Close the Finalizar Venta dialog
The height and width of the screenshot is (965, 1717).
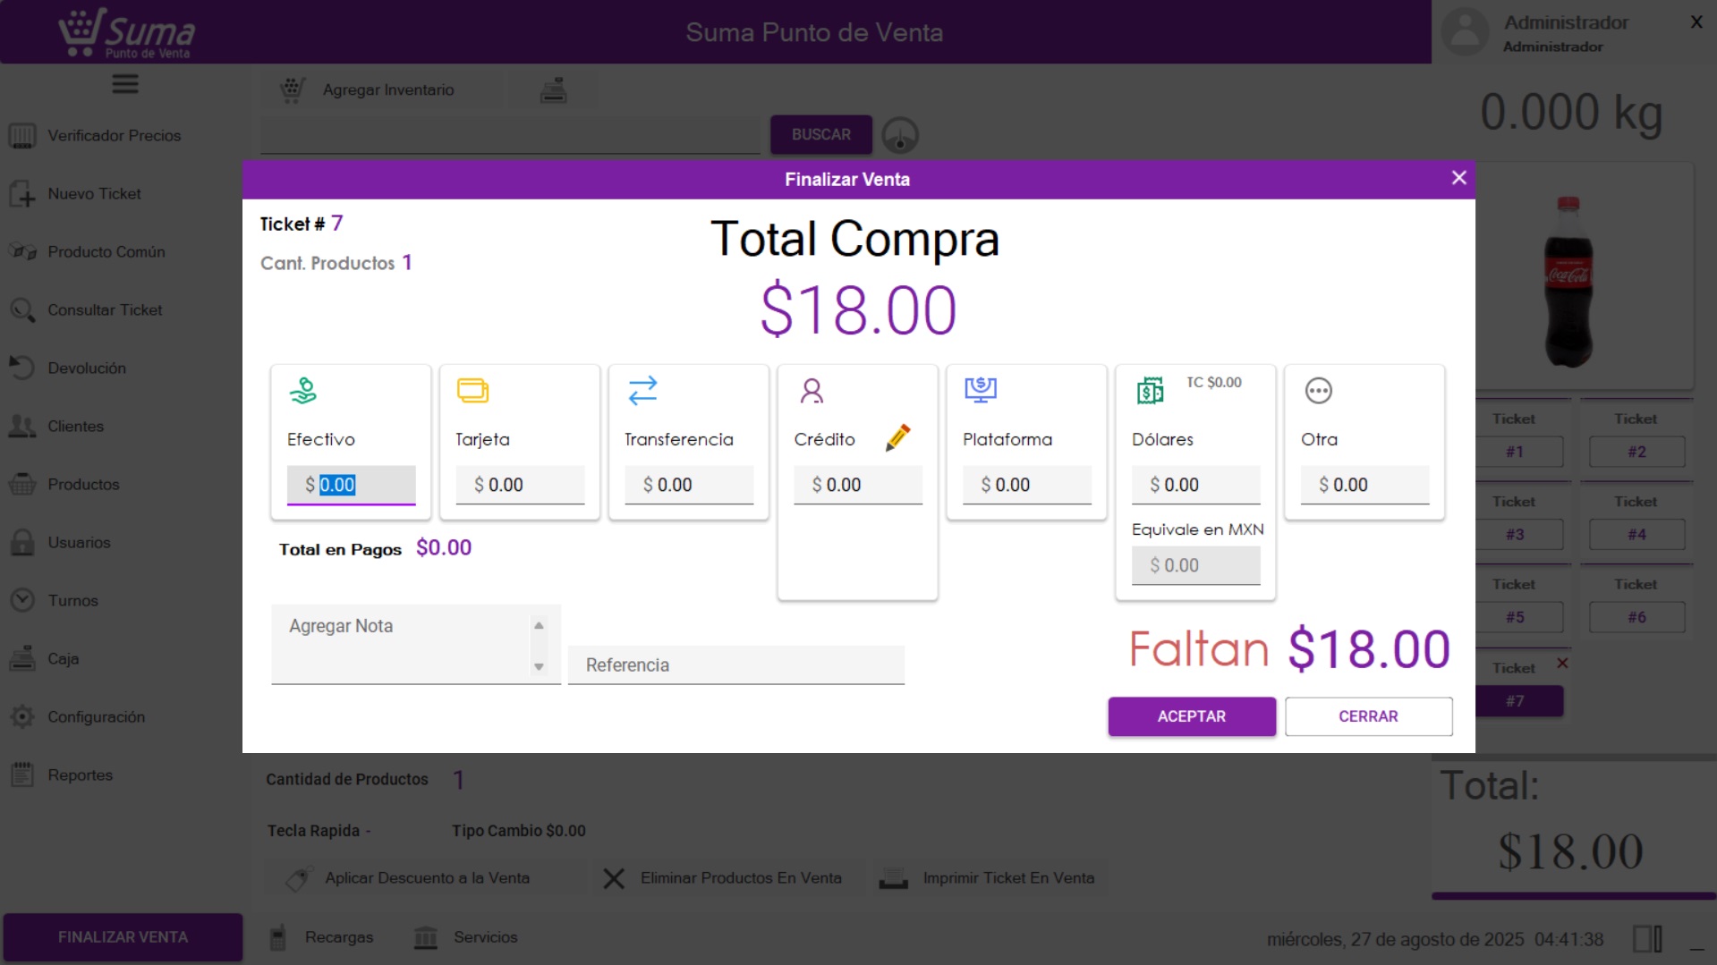point(1458,178)
